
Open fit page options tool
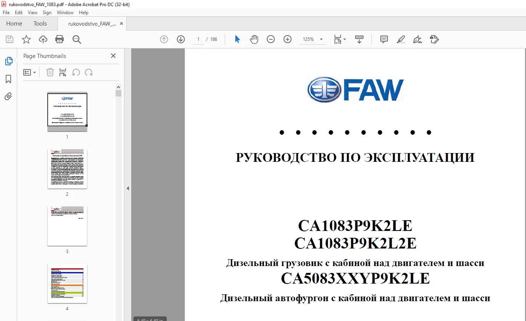coord(339,39)
